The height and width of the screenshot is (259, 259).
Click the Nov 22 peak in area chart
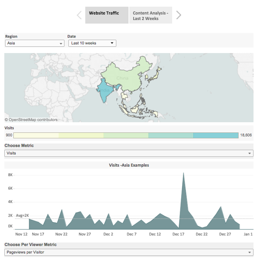point(62,210)
